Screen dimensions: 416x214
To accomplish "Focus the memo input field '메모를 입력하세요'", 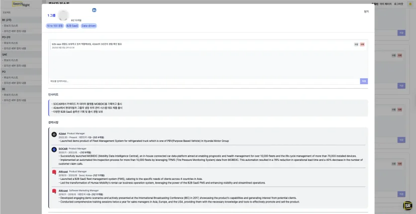I will (x=204, y=81).
